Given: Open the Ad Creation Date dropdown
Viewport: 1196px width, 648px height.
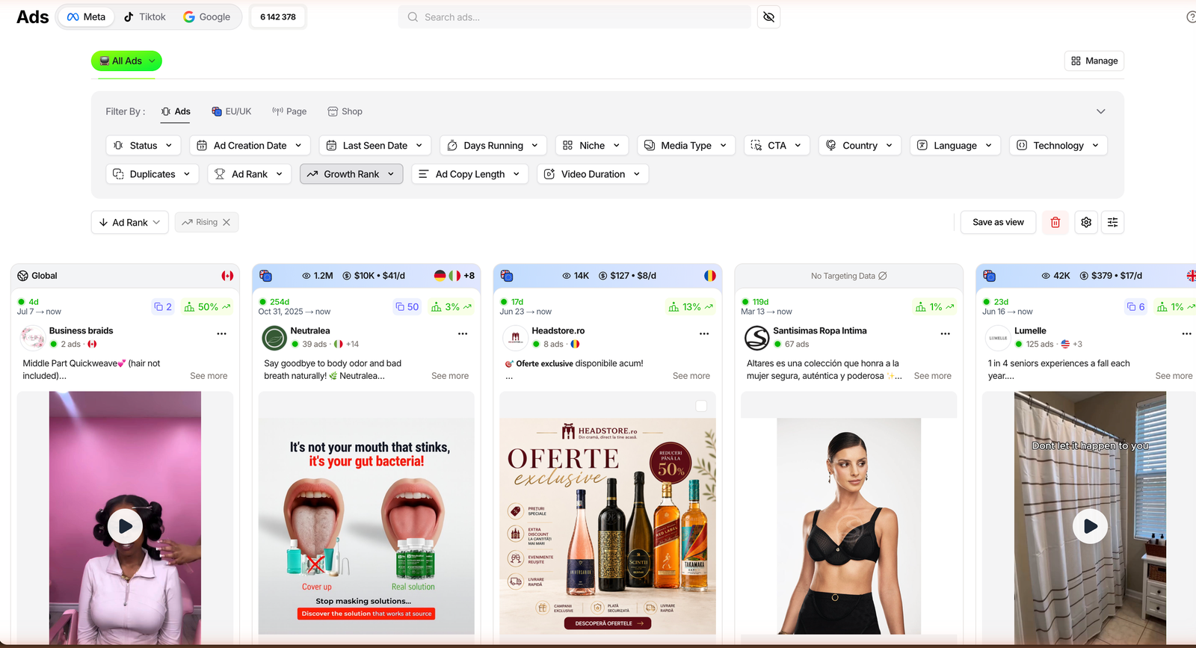Looking at the screenshot, I should [x=250, y=145].
